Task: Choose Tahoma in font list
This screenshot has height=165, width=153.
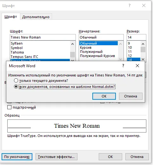Action: tap(40, 52)
